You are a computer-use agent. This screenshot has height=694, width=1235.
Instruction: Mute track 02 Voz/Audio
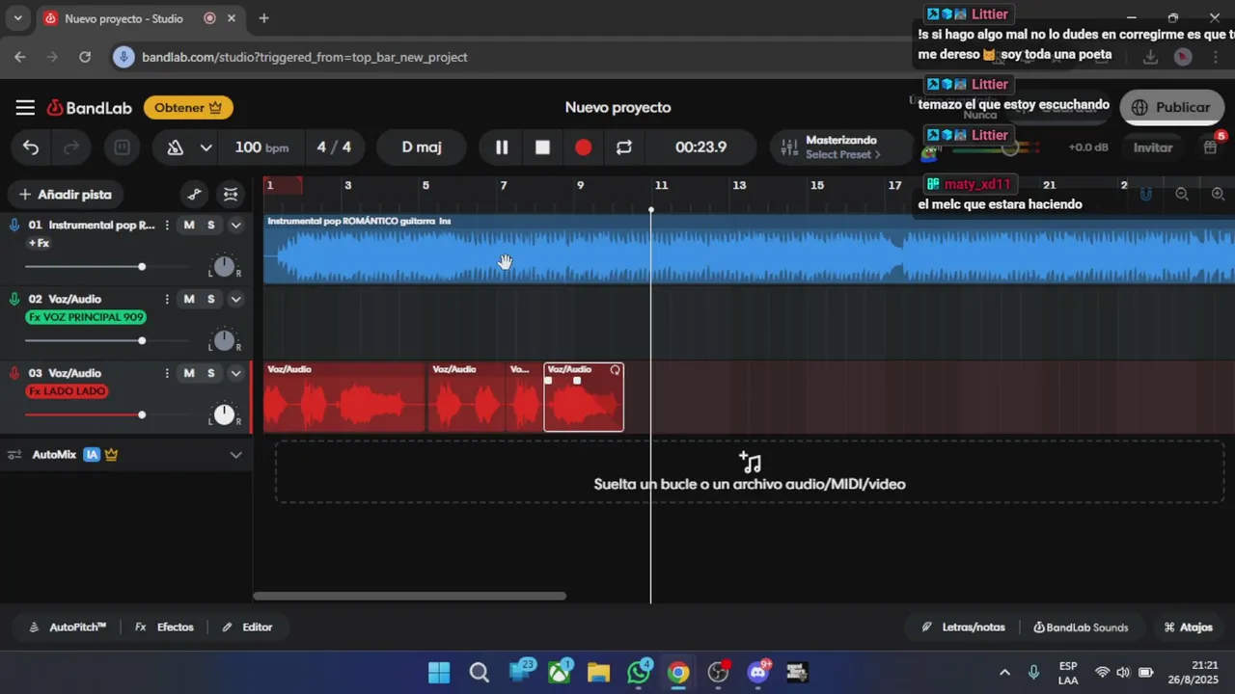[189, 300]
